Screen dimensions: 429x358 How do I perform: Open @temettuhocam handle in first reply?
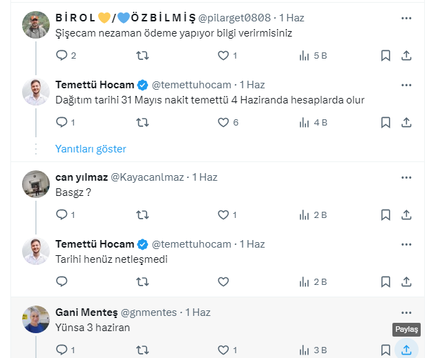(191, 85)
